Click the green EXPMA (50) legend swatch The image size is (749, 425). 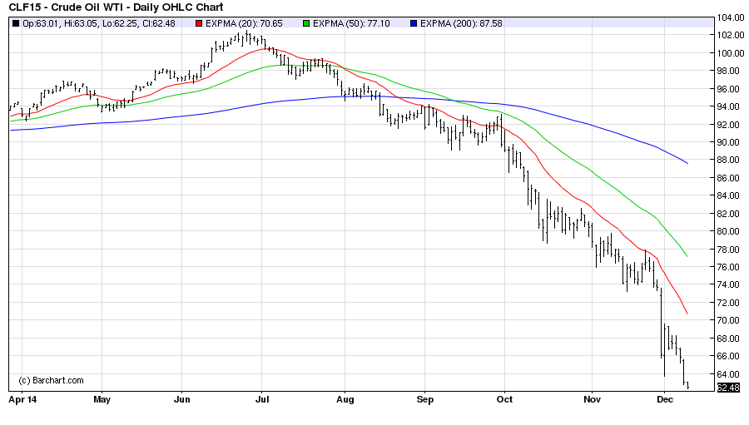click(x=307, y=22)
